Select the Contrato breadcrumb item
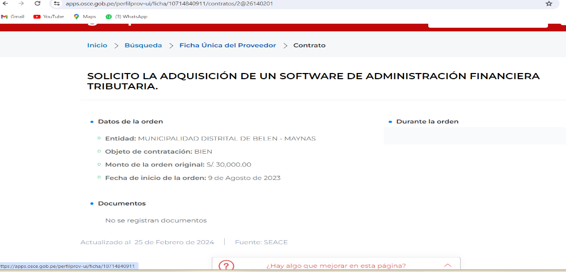This screenshot has height=272, width=566. coord(309,45)
